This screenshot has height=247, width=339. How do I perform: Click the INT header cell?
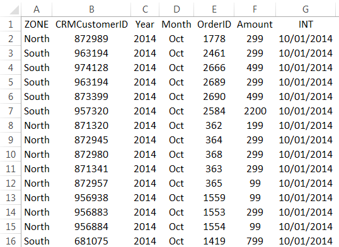click(305, 25)
